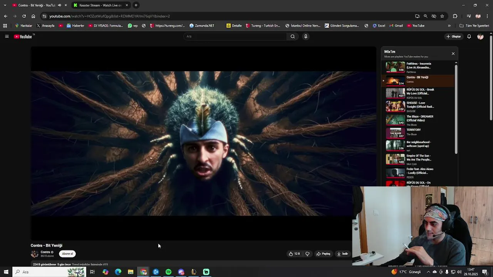Start voice search with the microphone icon
Image resolution: width=493 pixels, height=277 pixels.
(306, 37)
